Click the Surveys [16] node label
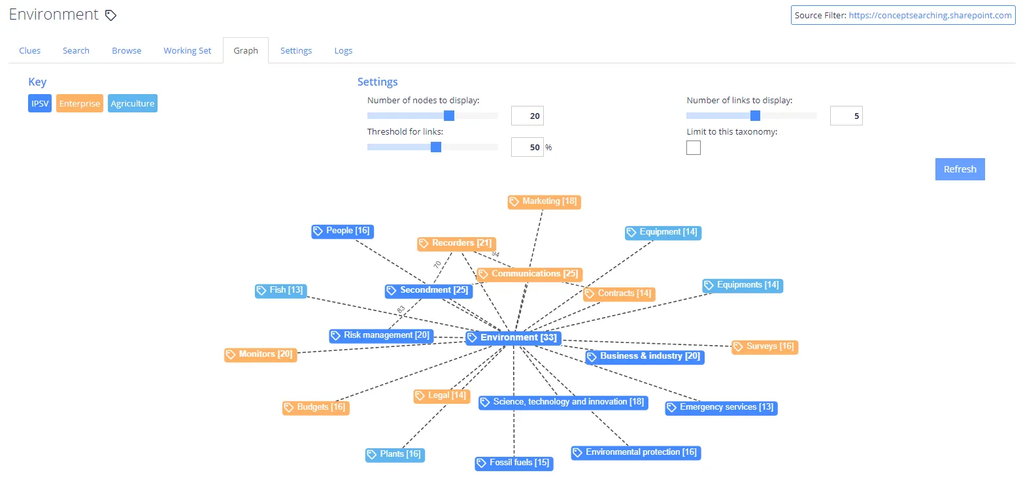The height and width of the screenshot is (479, 1023). (x=770, y=346)
